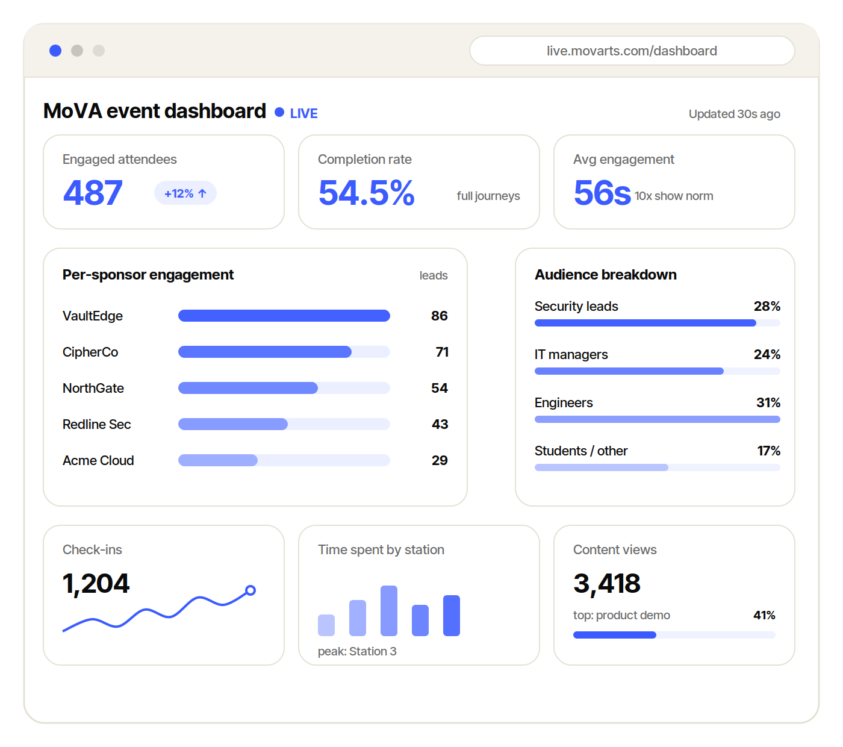Click the IT managers progress bar
Image resolution: width=843 pixels, height=747 pixels.
(x=658, y=371)
